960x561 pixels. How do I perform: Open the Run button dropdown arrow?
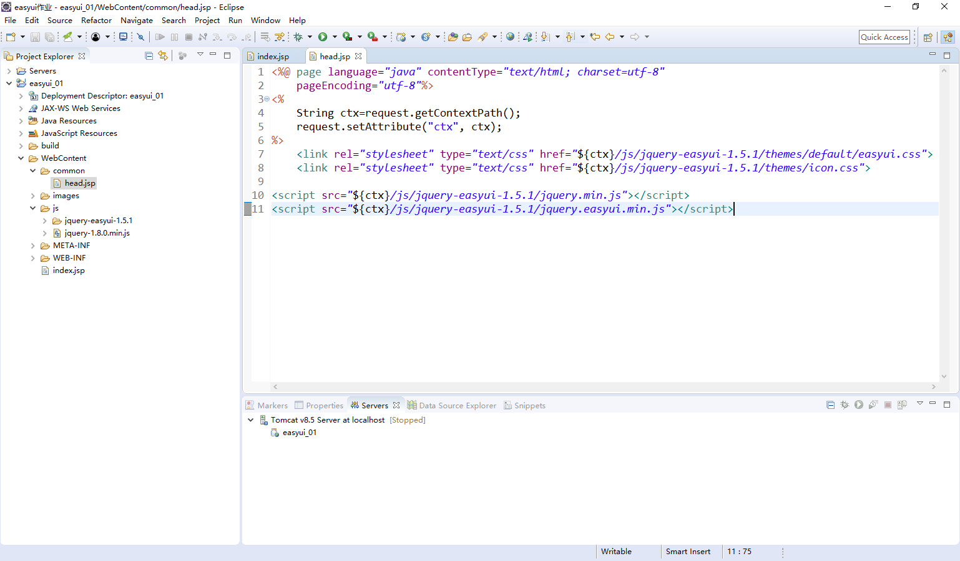coord(335,37)
